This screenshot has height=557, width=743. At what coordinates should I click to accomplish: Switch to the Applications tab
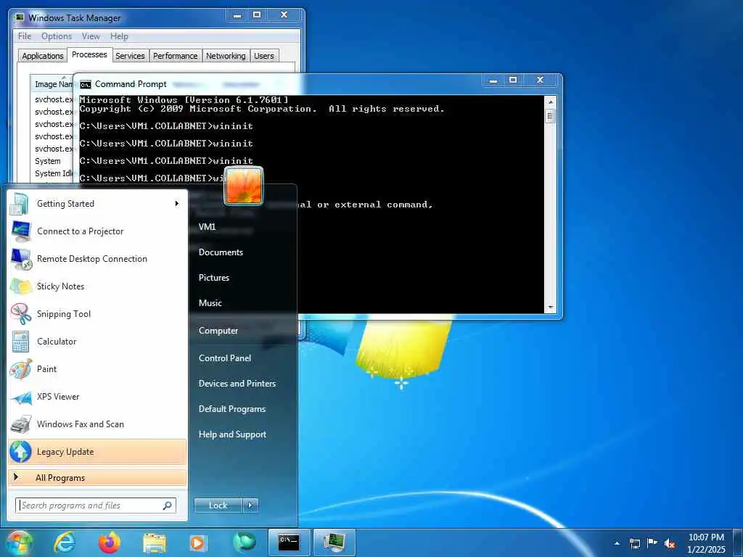point(43,56)
